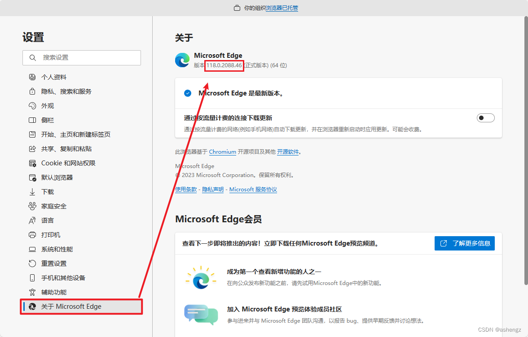
Task: Open 打印机 settings
Action: point(51,235)
